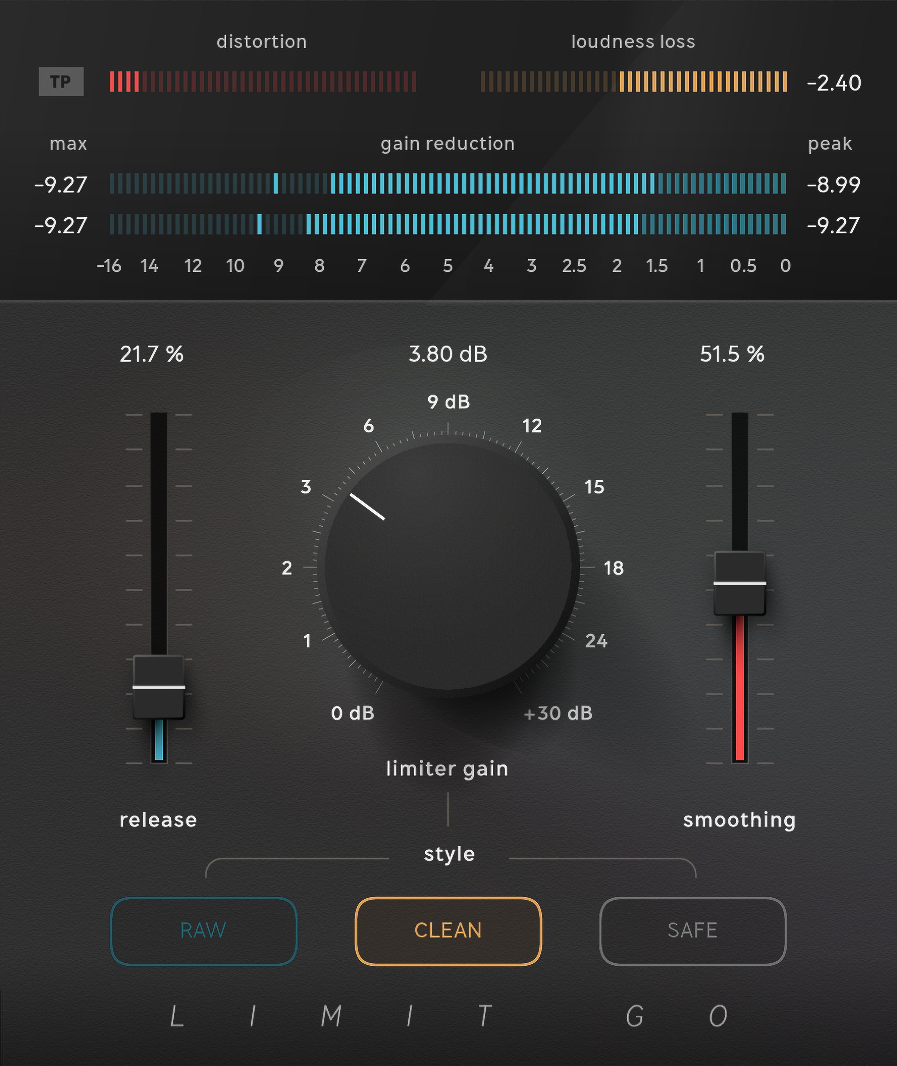Click the smoothing slider handle

coord(740,583)
